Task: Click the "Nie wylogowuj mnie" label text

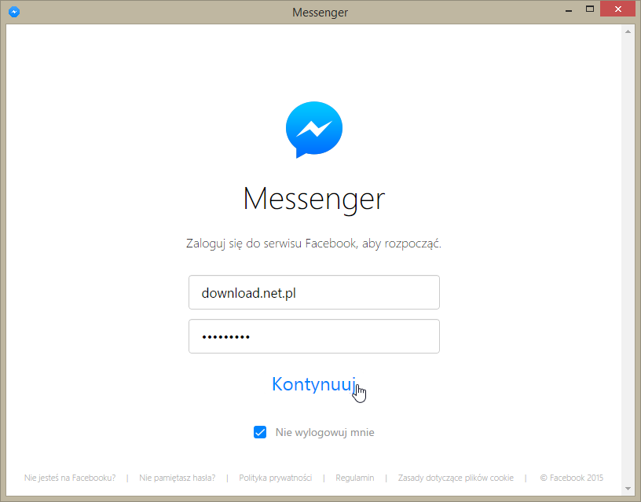Action: coord(324,432)
